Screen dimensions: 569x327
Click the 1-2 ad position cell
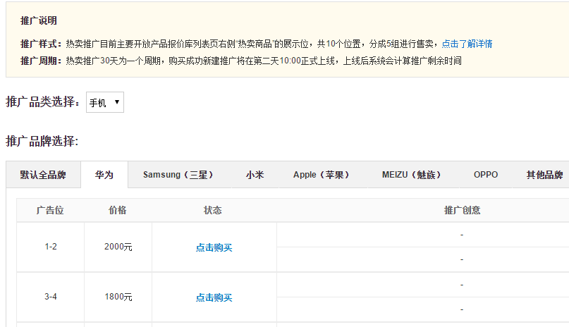(51, 247)
